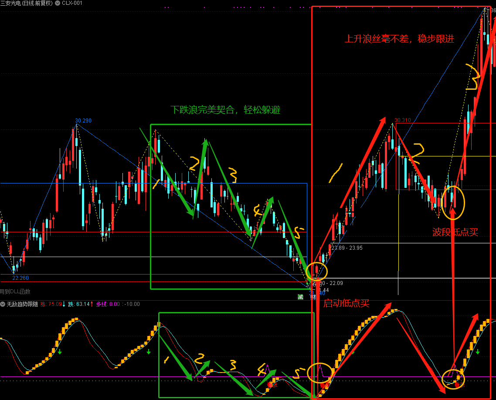Image resolution: width=496 pixels, height=400 pixels.
Task: Click the 23.89 - 23.95 gap label
Action: point(347,248)
